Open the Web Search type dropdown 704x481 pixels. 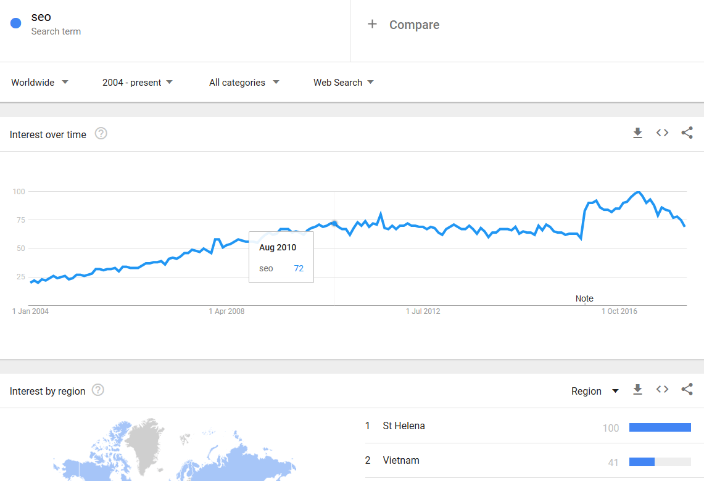[344, 83]
